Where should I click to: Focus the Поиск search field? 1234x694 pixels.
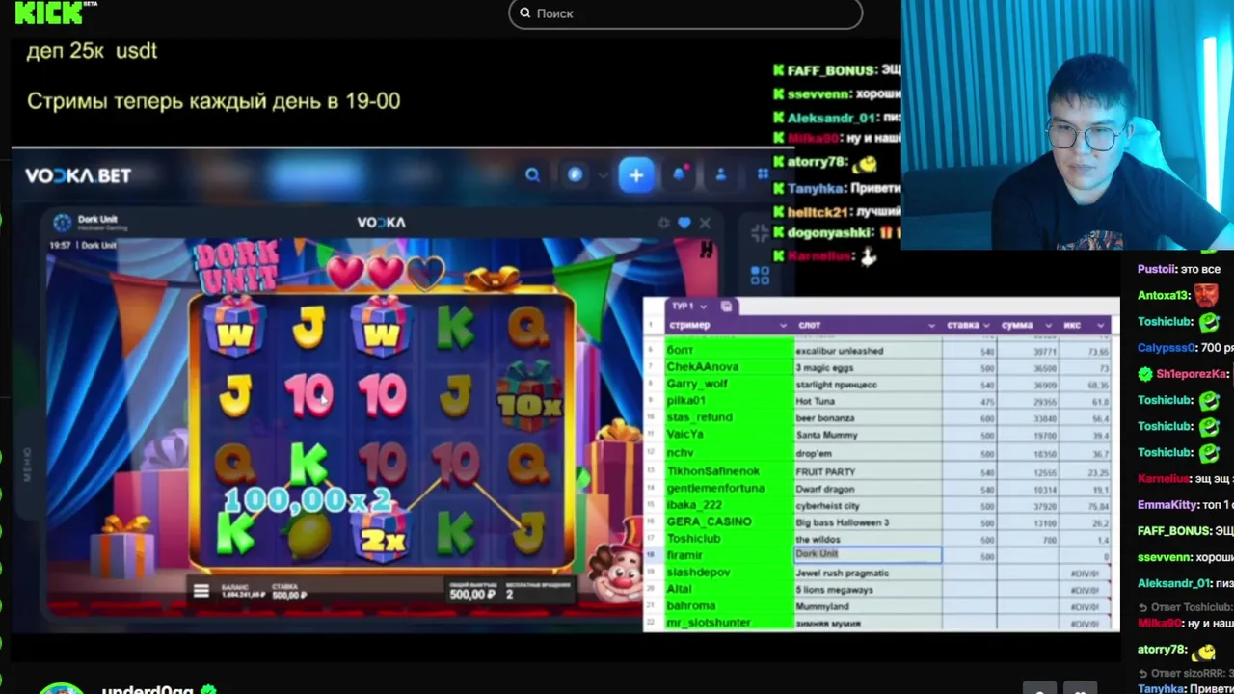pos(685,13)
